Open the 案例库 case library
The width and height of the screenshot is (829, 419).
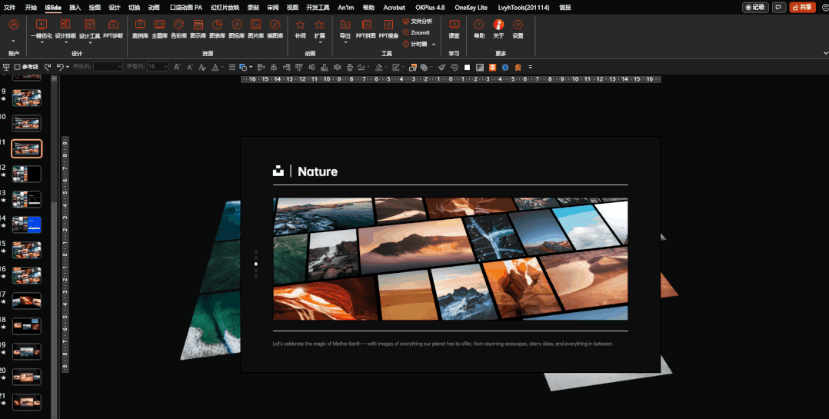coord(140,28)
